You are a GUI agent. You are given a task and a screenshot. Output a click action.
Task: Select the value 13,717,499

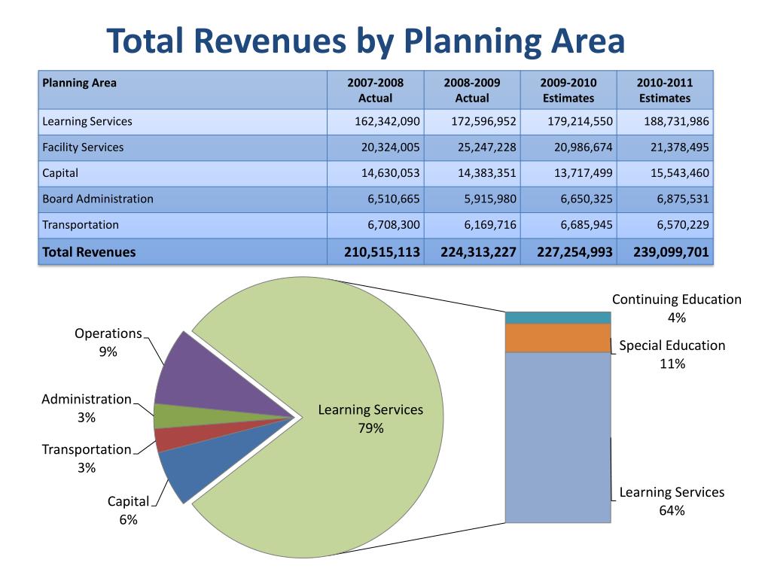click(584, 173)
